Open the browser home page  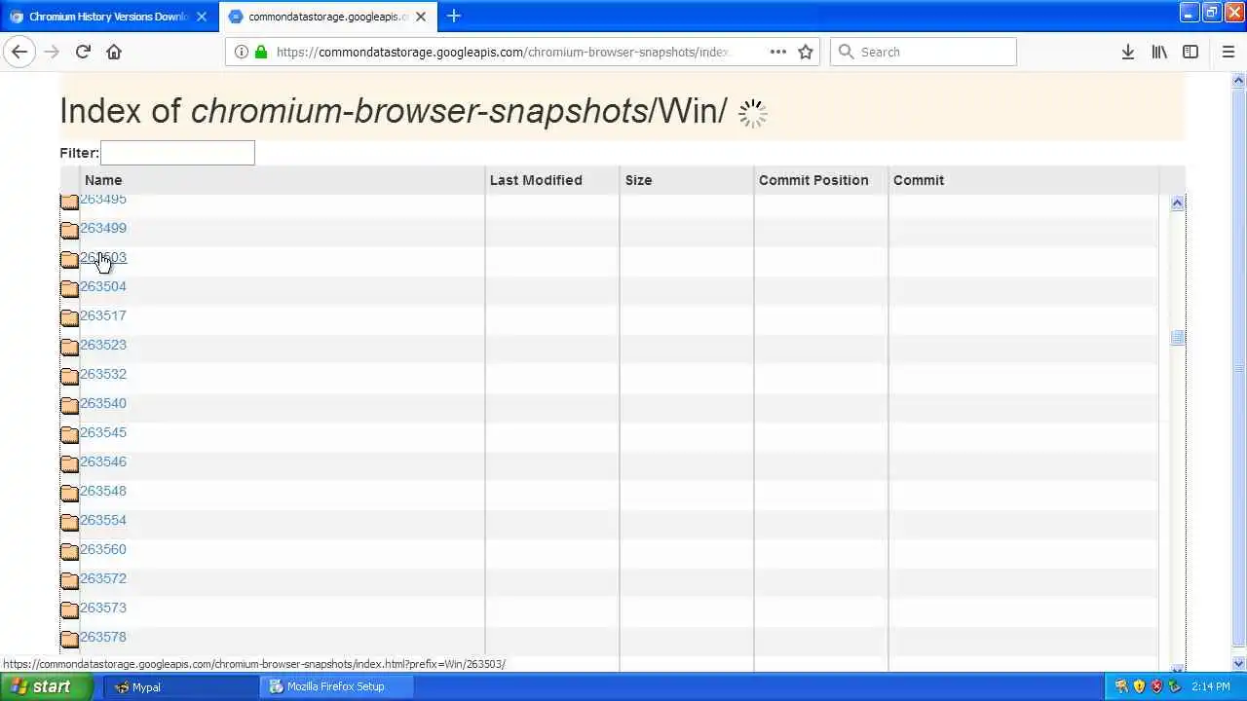[114, 52]
